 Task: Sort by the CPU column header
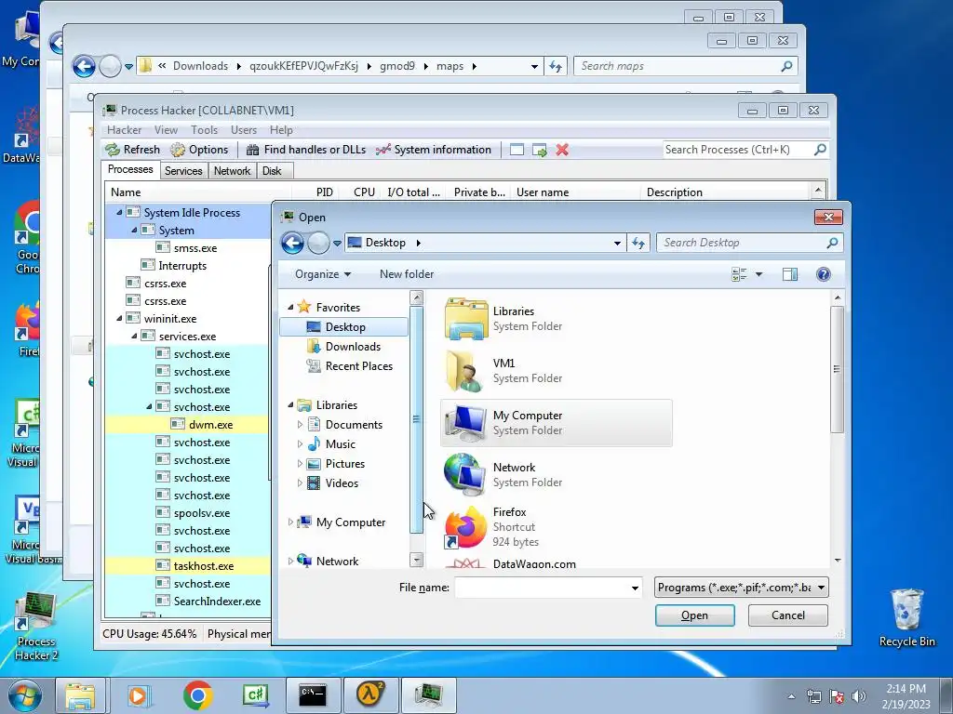coord(364,192)
